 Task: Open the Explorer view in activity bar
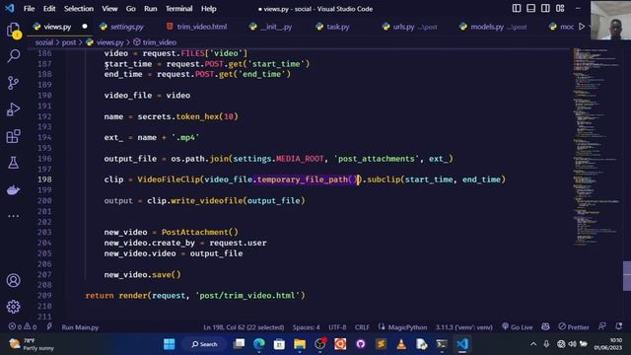click(13, 31)
